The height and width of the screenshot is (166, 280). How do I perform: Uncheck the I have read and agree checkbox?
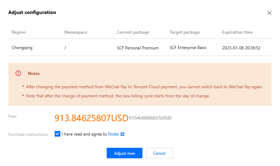tap(58, 134)
